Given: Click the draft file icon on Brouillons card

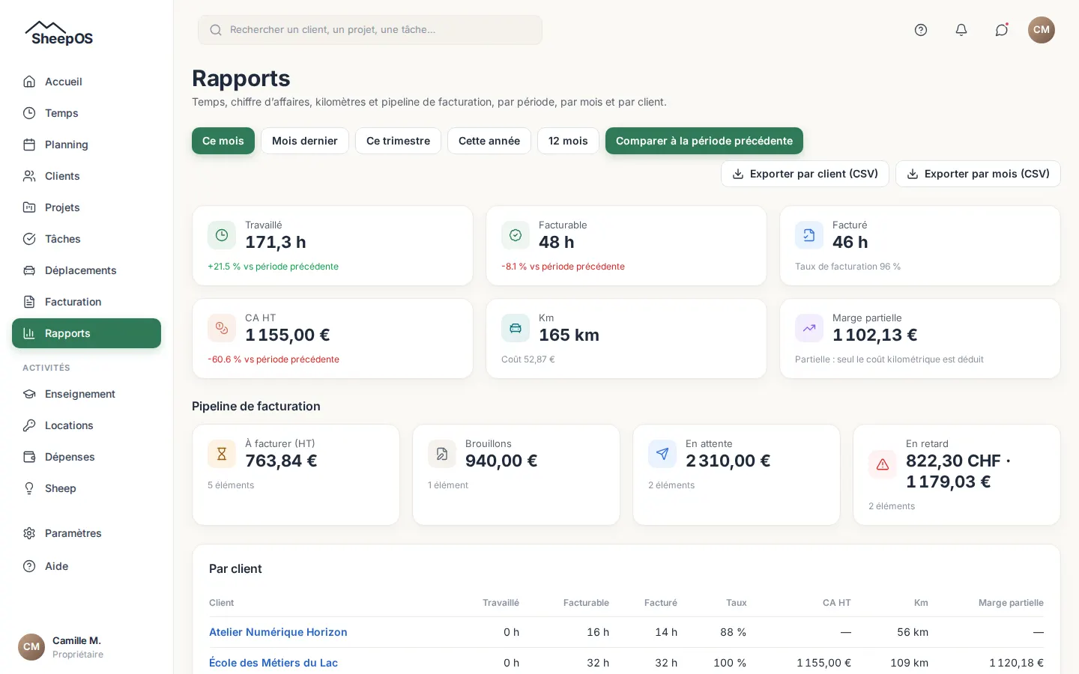Looking at the screenshot, I should click(x=442, y=454).
